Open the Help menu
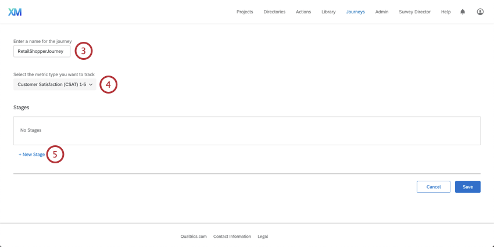494x247 pixels. coord(446,12)
